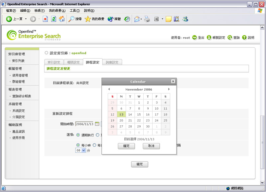266x192 pixels.
Task: Select November 24 in the calendar
Action: (x=157, y=120)
